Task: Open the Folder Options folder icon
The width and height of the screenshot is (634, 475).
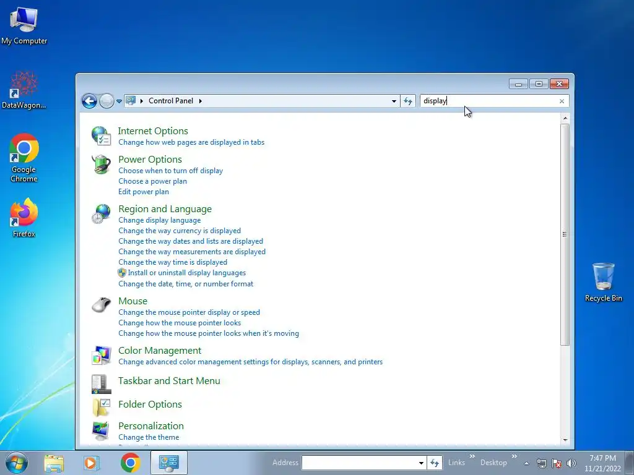Action: (x=101, y=407)
